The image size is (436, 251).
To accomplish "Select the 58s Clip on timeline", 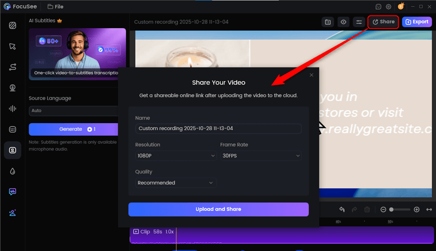I will 281,235.
